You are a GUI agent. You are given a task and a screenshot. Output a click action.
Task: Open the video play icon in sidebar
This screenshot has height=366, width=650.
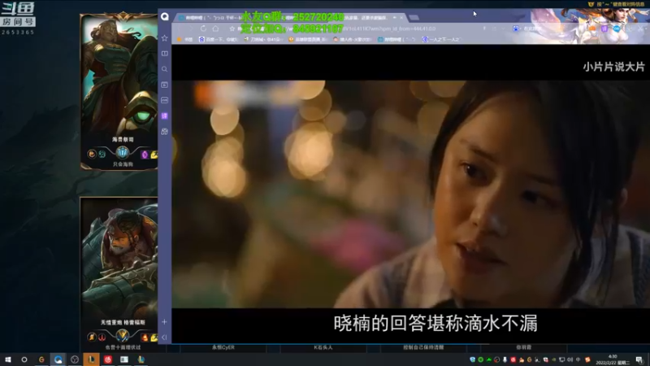click(165, 85)
